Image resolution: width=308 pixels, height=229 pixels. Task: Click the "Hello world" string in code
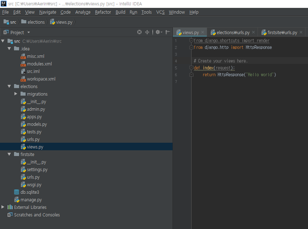tap(260, 75)
